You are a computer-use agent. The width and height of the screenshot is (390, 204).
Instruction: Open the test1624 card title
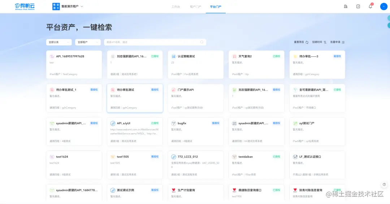(x=62, y=157)
